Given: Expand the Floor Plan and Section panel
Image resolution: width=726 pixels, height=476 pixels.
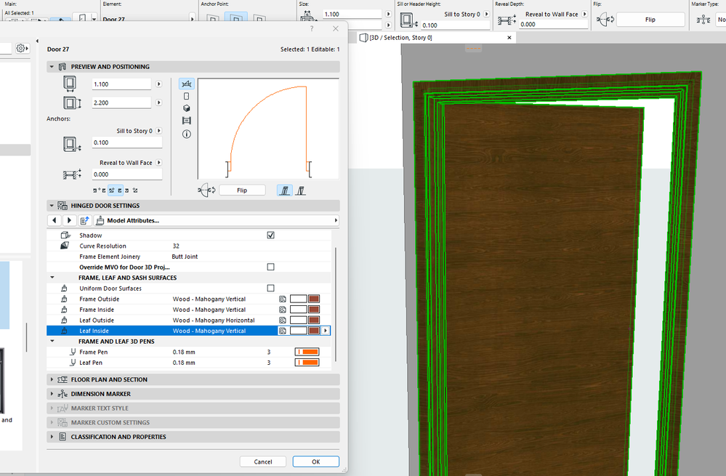Looking at the screenshot, I should (x=109, y=379).
